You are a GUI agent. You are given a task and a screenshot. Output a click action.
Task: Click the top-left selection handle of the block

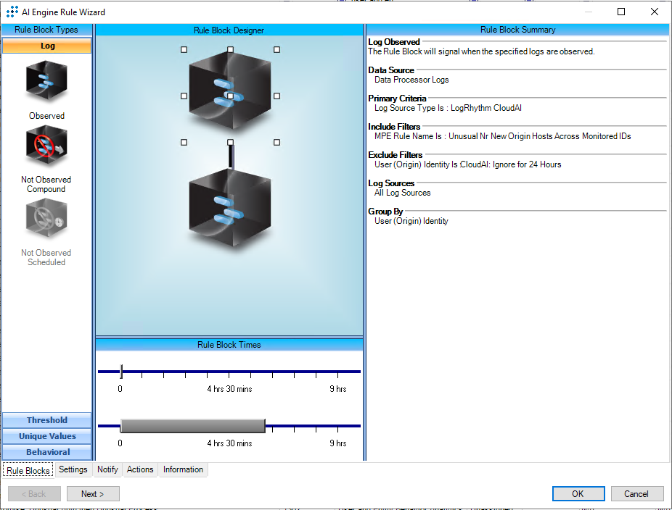coord(184,50)
